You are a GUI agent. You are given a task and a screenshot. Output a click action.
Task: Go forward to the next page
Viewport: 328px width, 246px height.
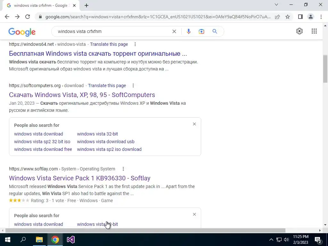[17, 17]
